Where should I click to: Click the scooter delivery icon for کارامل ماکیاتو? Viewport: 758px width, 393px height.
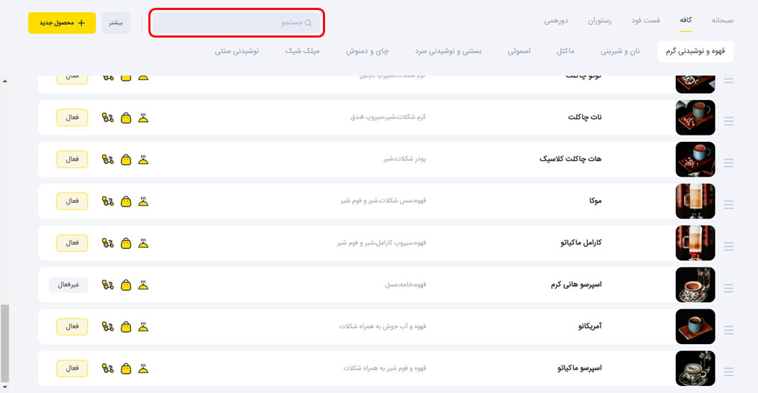coord(108,243)
